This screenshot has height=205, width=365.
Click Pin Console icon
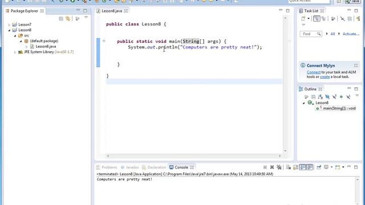click(319, 167)
